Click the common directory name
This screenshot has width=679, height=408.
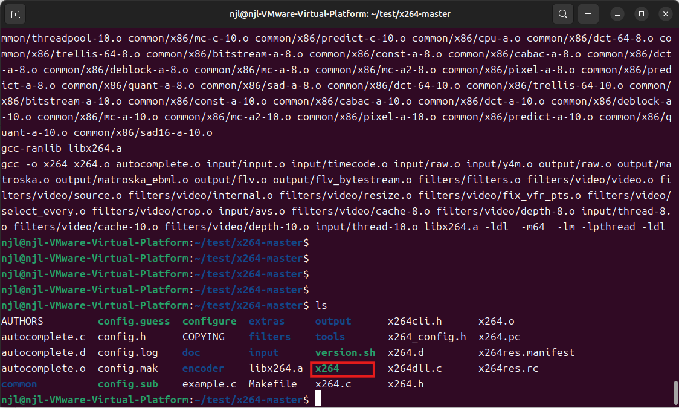click(19, 384)
